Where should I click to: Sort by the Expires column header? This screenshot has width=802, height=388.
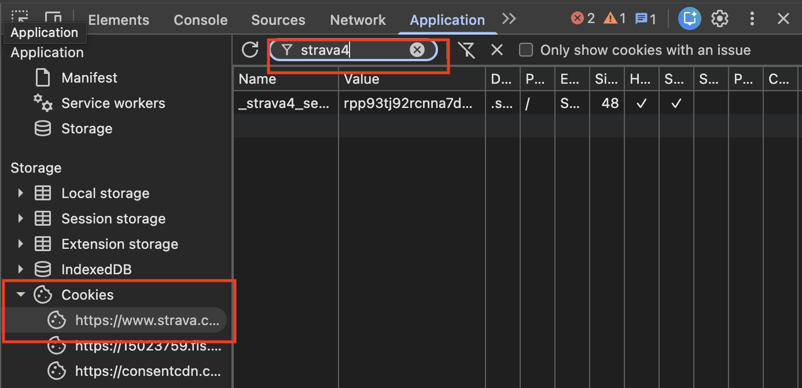[572, 79]
